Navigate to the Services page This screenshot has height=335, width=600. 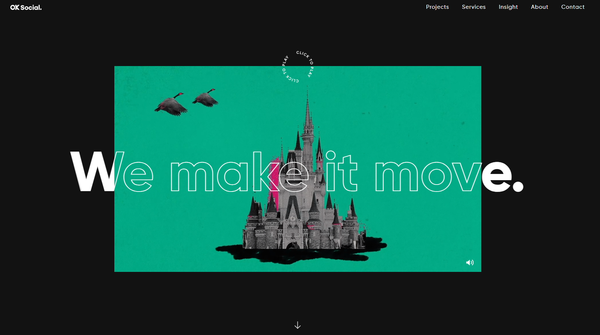pos(474,7)
